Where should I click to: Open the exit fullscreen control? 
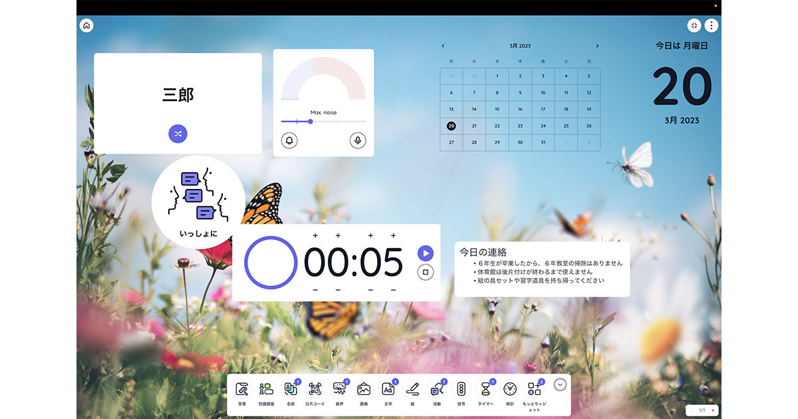point(694,25)
